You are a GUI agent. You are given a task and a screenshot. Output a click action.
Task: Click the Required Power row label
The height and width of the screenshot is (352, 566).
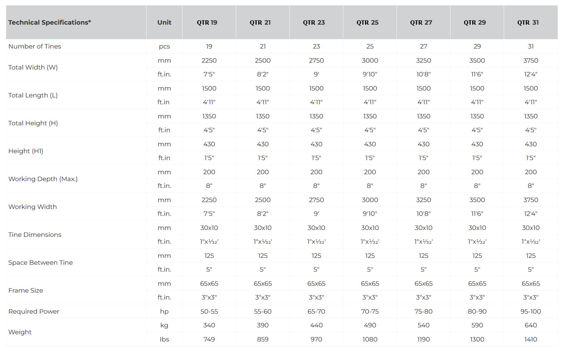[34, 311]
